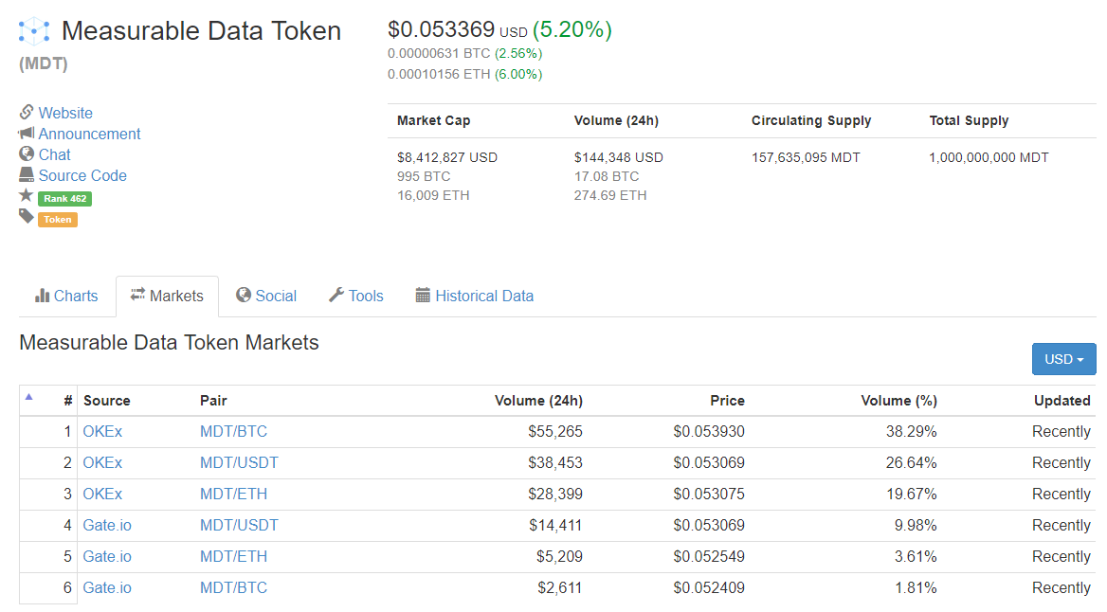Click the (5.20%) USD change value
1107x612 pixels.
tap(572, 29)
